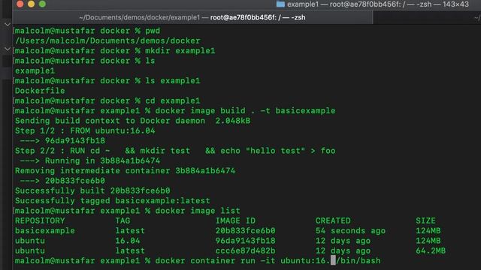Click 'Sending build context to Docker daemon' line

(132, 121)
